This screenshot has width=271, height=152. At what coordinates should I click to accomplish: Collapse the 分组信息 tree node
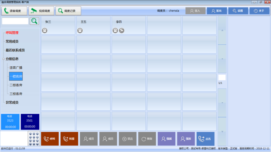[4, 59]
